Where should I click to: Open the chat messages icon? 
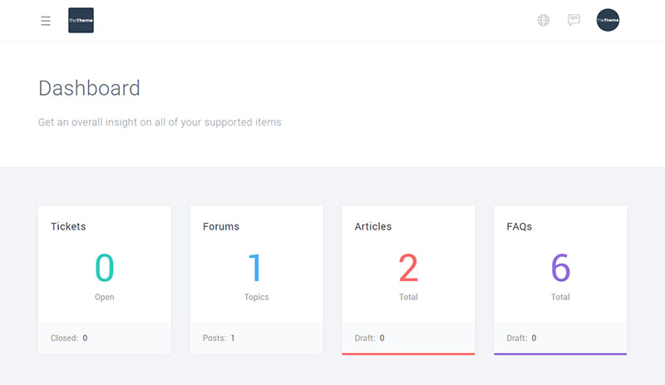tap(574, 20)
